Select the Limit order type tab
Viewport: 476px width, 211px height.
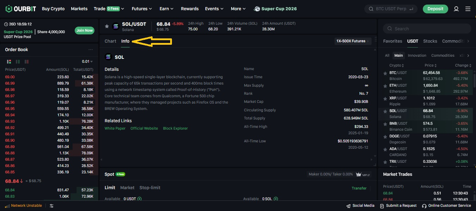pos(110,188)
